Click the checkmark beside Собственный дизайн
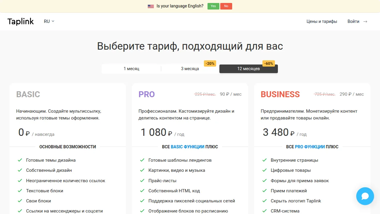The height and width of the screenshot is (214, 380). [20, 170]
